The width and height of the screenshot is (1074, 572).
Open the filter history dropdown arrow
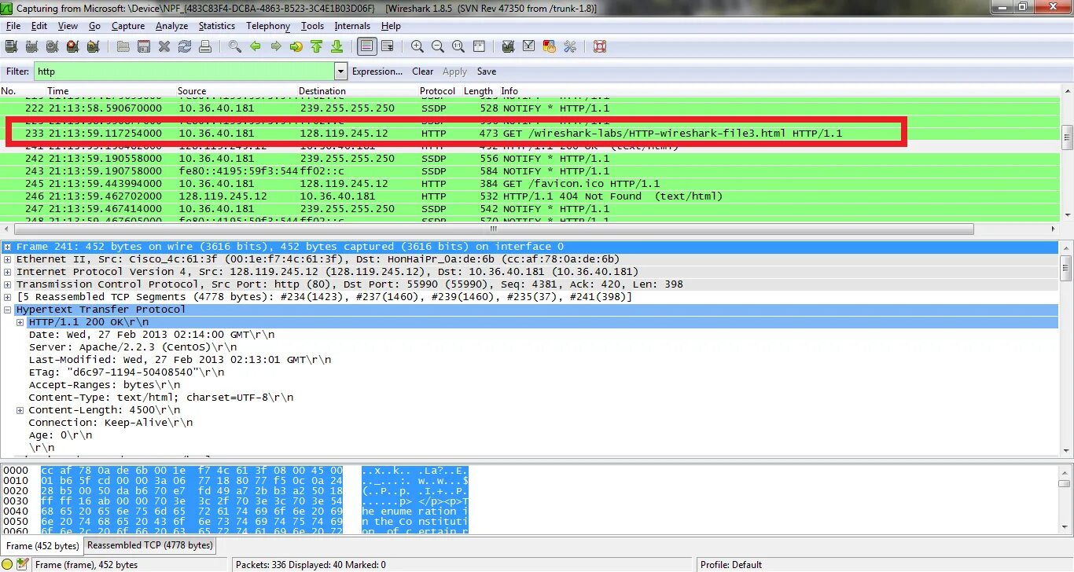pos(340,71)
